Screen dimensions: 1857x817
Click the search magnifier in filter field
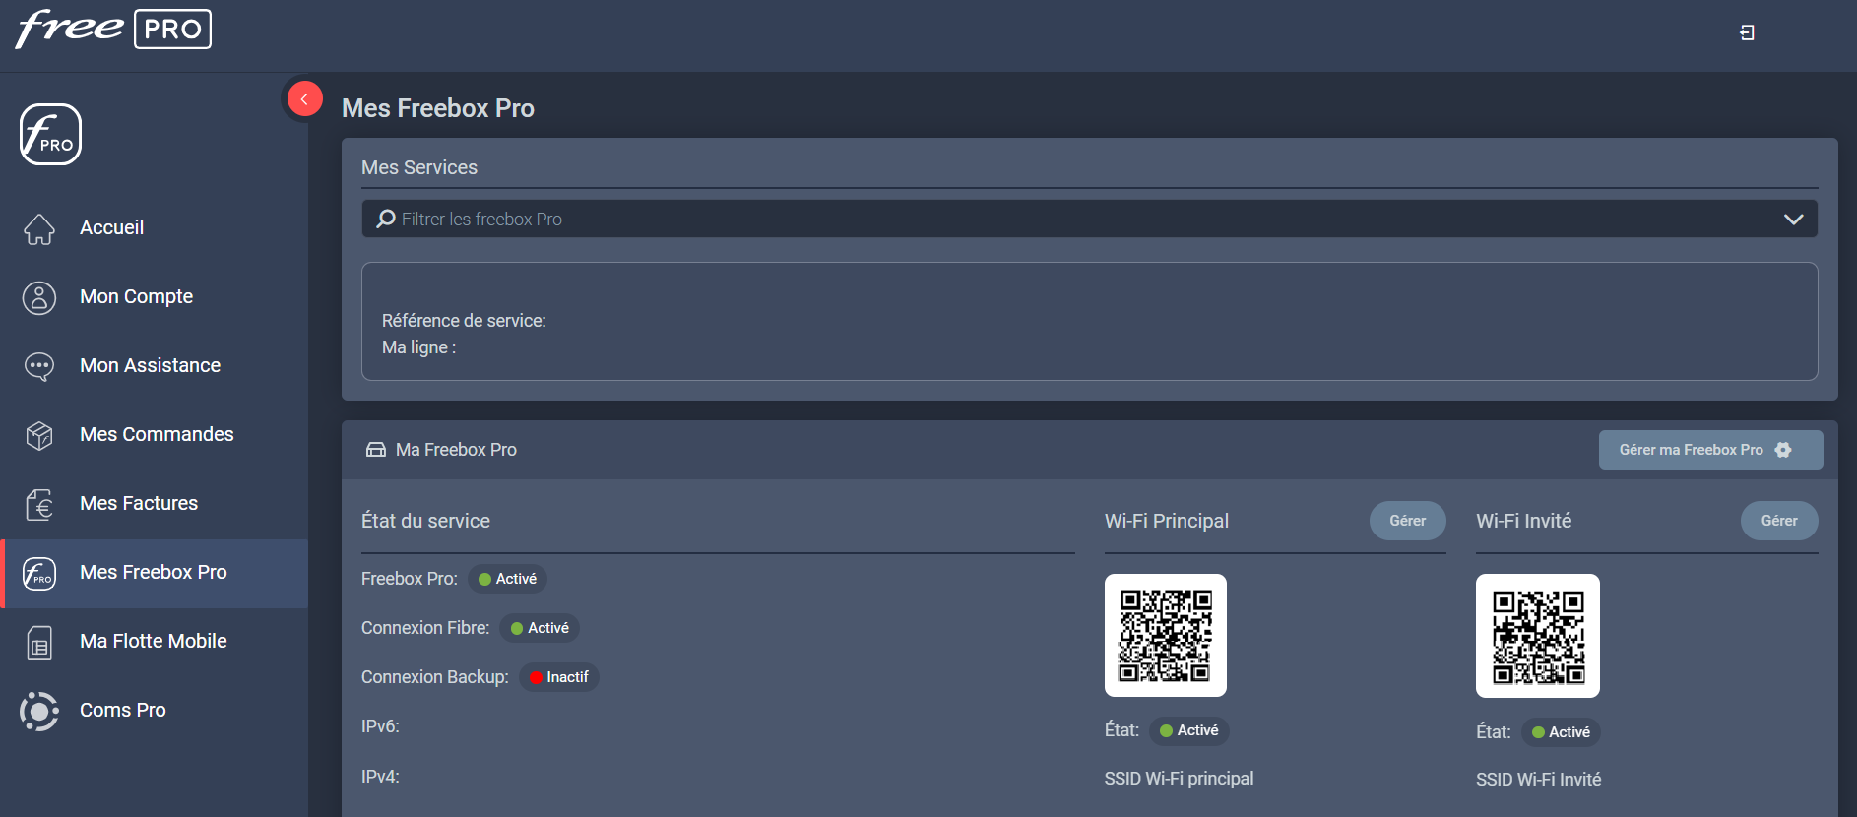pyautogui.click(x=386, y=219)
